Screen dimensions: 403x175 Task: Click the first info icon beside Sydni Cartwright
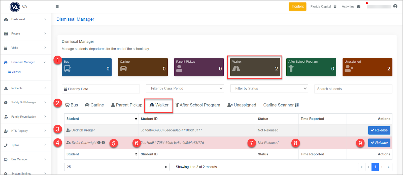(x=99, y=143)
